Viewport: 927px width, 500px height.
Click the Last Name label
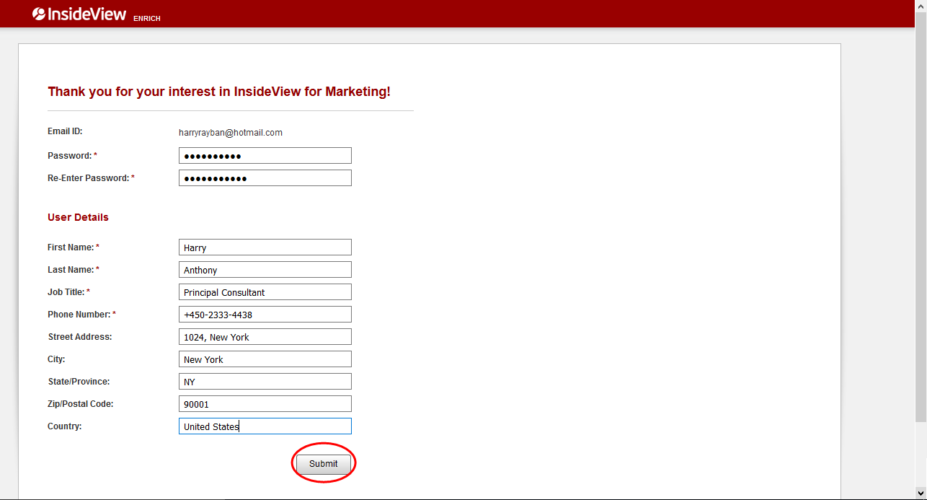74,270
